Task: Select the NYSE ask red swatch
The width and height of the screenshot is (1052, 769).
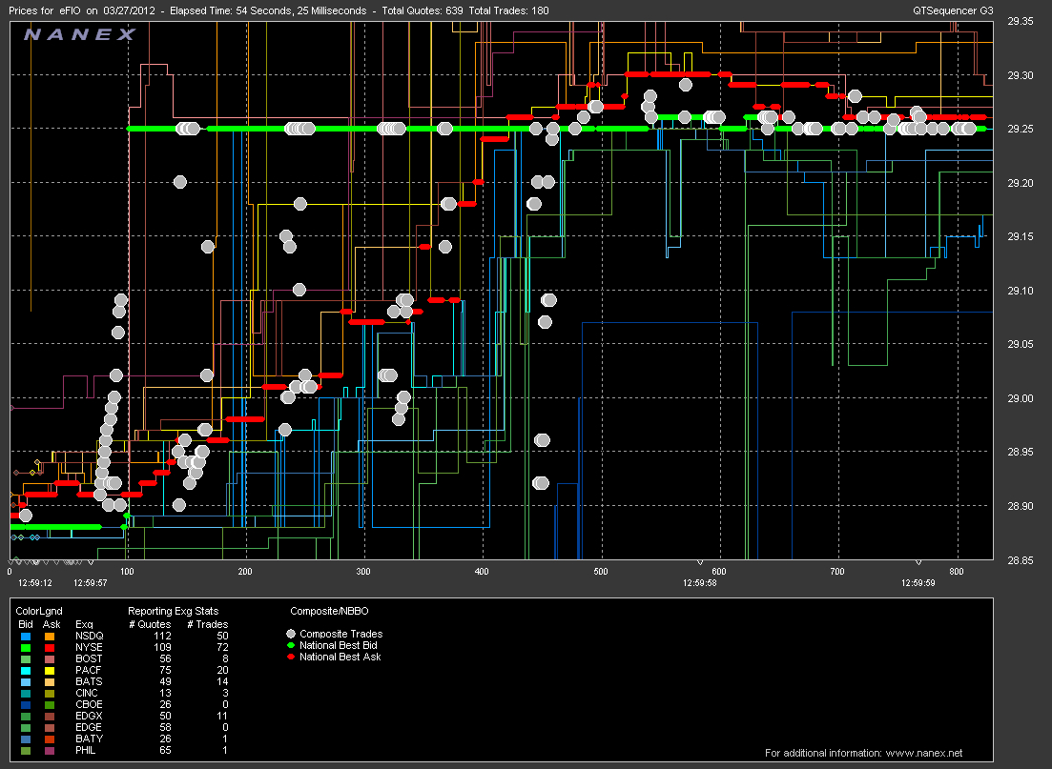Action: coord(50,648)
